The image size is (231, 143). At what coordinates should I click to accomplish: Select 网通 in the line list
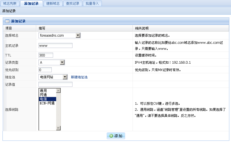(47, 95)
